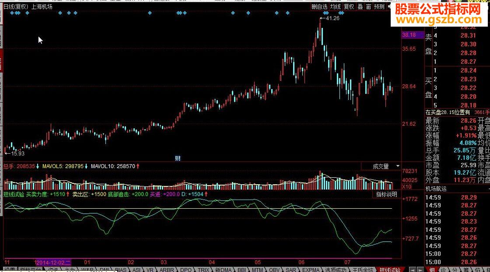Click the 股本 19.27亿 value
The height and width of the screenshot is (272, 490).
click(x=465, y=173)
